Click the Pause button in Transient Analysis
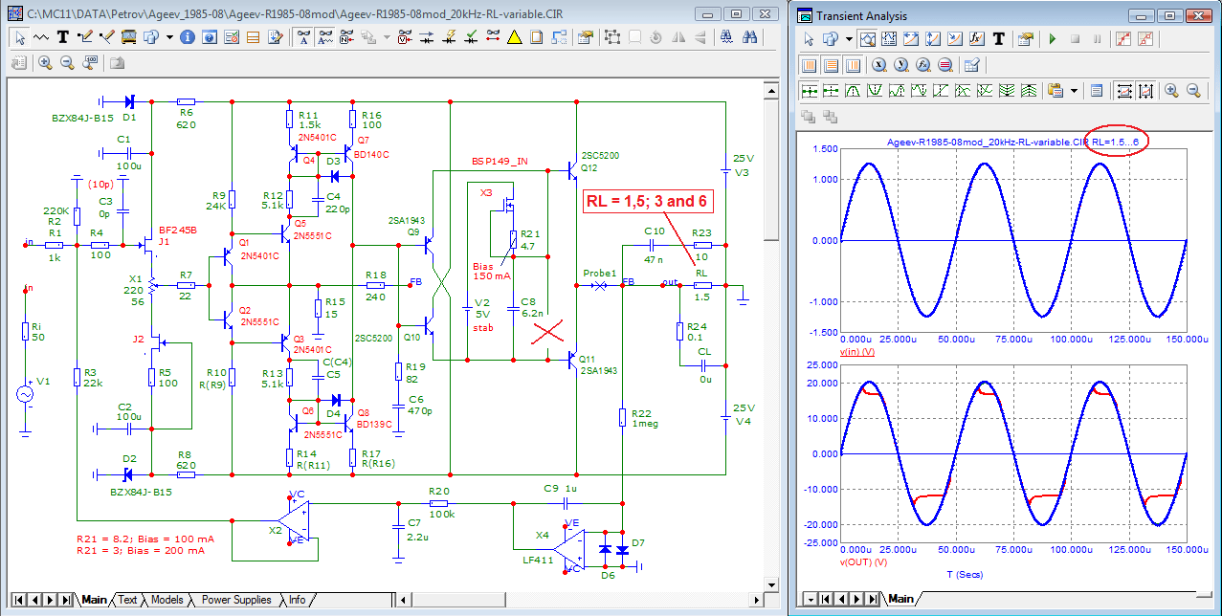The width and height of the screenshot is (1222, 616). coord(1097,39)
